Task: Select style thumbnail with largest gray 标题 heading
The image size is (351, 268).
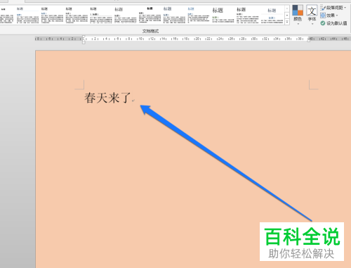Action: point(223,15)
